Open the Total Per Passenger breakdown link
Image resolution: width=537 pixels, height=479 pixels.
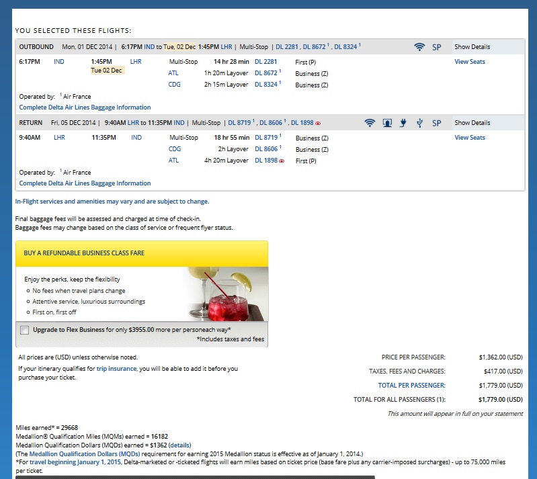pos(411,386)
